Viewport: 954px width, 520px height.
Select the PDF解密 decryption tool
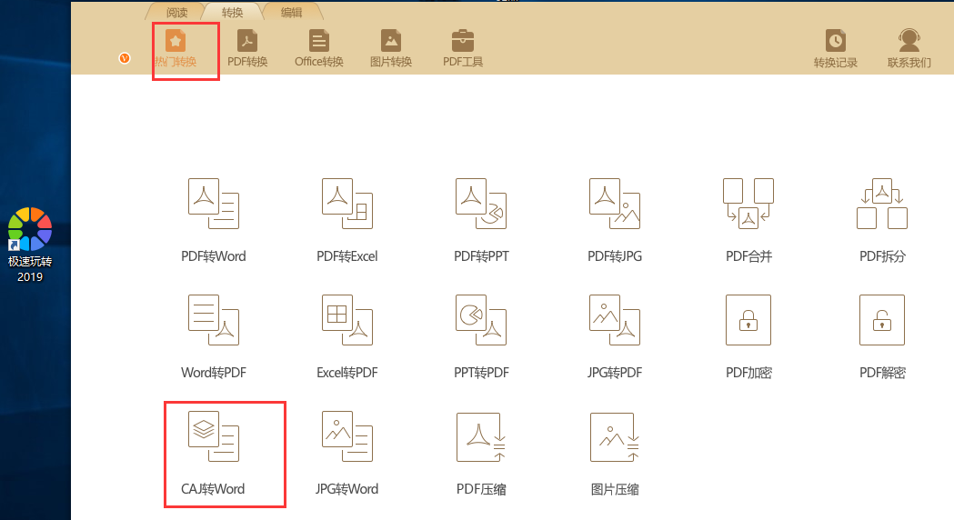click(882, 336)
